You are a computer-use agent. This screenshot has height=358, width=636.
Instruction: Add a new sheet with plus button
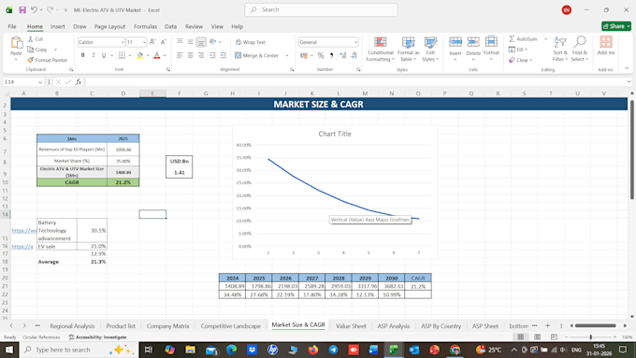click(547, 325)
